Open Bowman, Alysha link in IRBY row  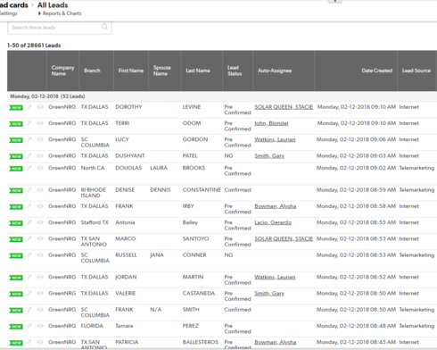click(276, 206)
